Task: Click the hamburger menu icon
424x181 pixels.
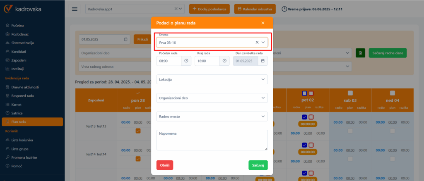Action: tap(75, 9)
